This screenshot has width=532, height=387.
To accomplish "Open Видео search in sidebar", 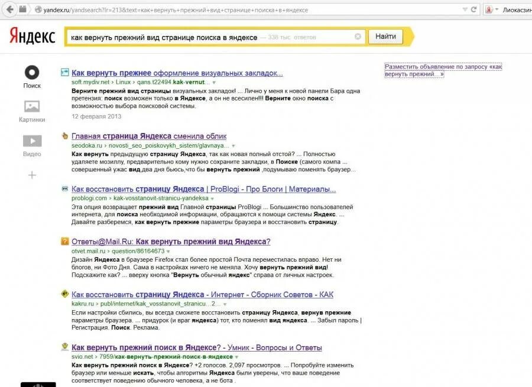I will [33, 141].
